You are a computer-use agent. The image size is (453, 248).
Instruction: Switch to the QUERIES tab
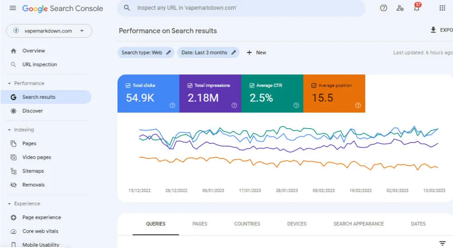click(x=156, y=224)
